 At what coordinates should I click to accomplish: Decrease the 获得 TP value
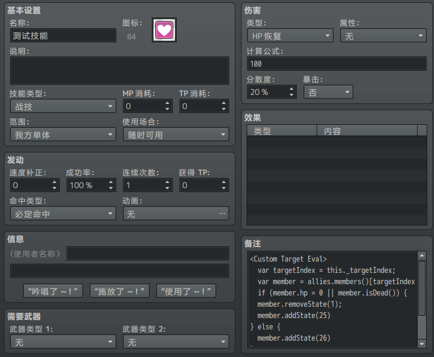click(x=223, y=188)
